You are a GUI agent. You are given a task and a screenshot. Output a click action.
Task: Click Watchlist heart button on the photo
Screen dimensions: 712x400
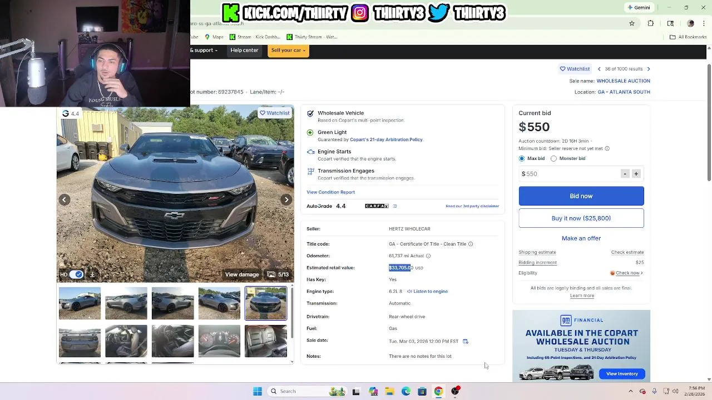pyautogui.click(x=275, y=113)
